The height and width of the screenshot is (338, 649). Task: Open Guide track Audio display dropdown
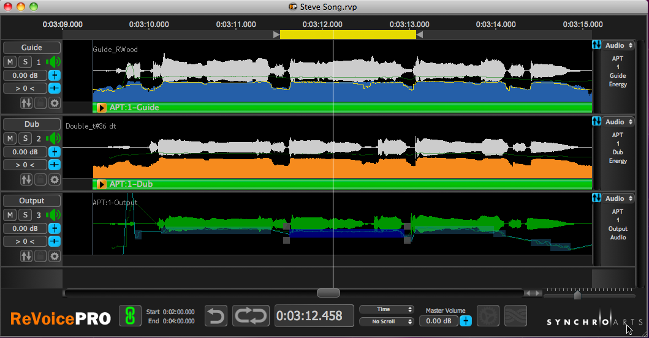coord(618,45)
